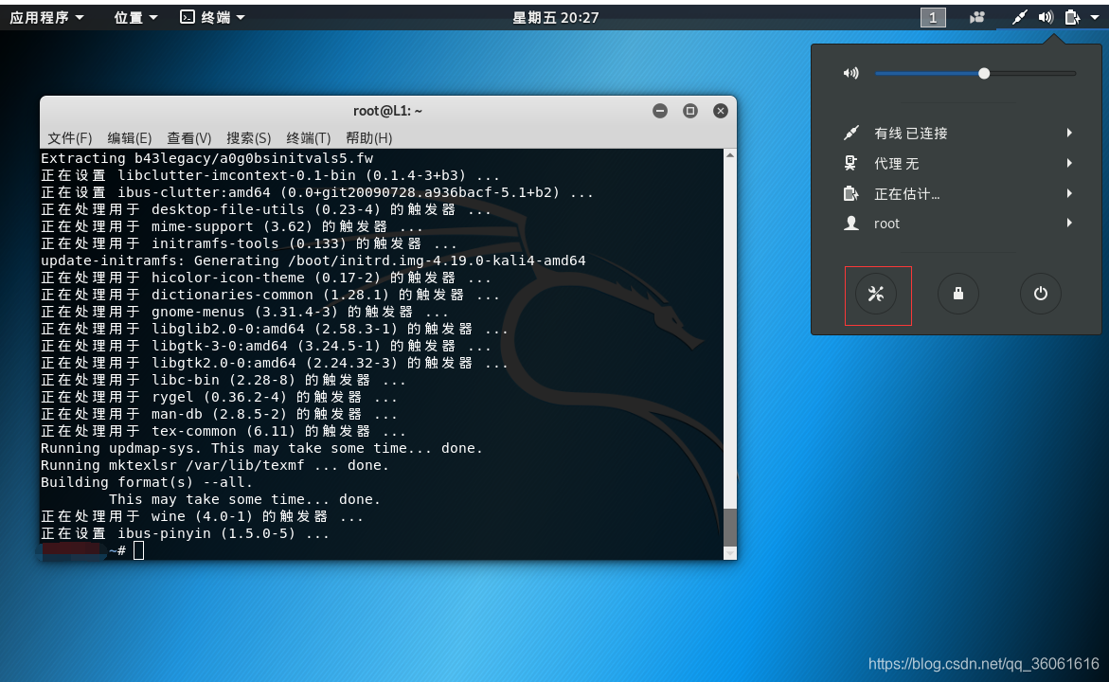This screenshot has width=1109, height=682.
Task: Click the 'rygel (0.36.2-4)' trigger line
Action: pyautogui.click(x=220, y=397)
